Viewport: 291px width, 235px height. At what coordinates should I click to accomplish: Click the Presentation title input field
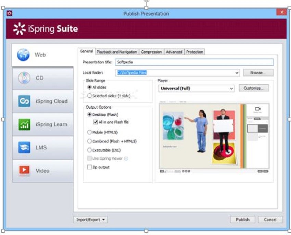194,62
